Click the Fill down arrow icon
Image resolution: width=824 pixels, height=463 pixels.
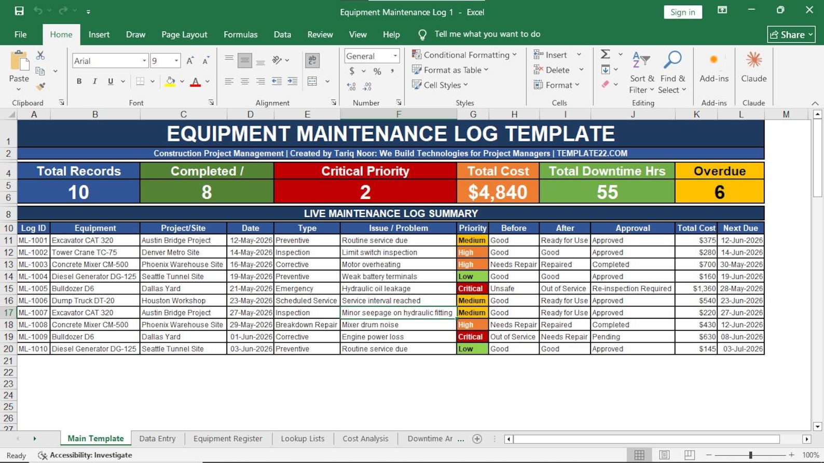[x=605, y=69]
